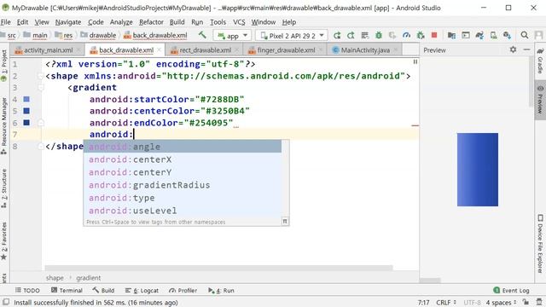This screenshot has width=546, height=307.
Task: Open the File menu
Action: [x=6, y=22]
